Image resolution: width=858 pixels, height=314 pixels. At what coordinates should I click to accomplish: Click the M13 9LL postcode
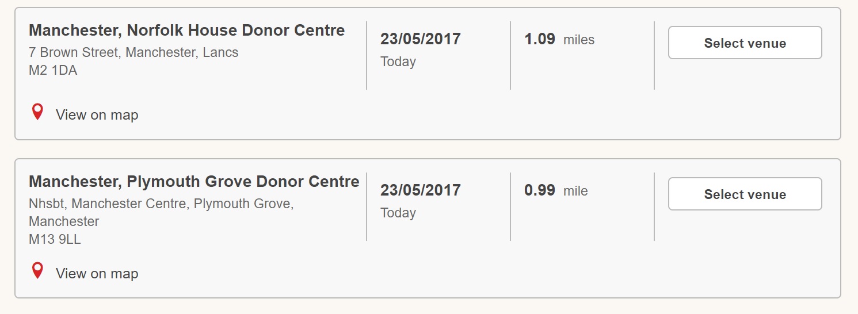click(55, 239)
